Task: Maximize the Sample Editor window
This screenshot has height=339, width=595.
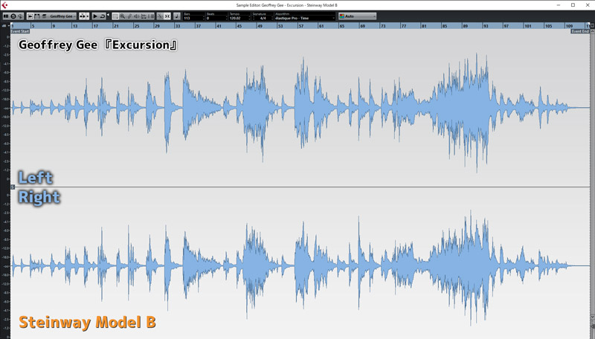Action: coord(573,5)
